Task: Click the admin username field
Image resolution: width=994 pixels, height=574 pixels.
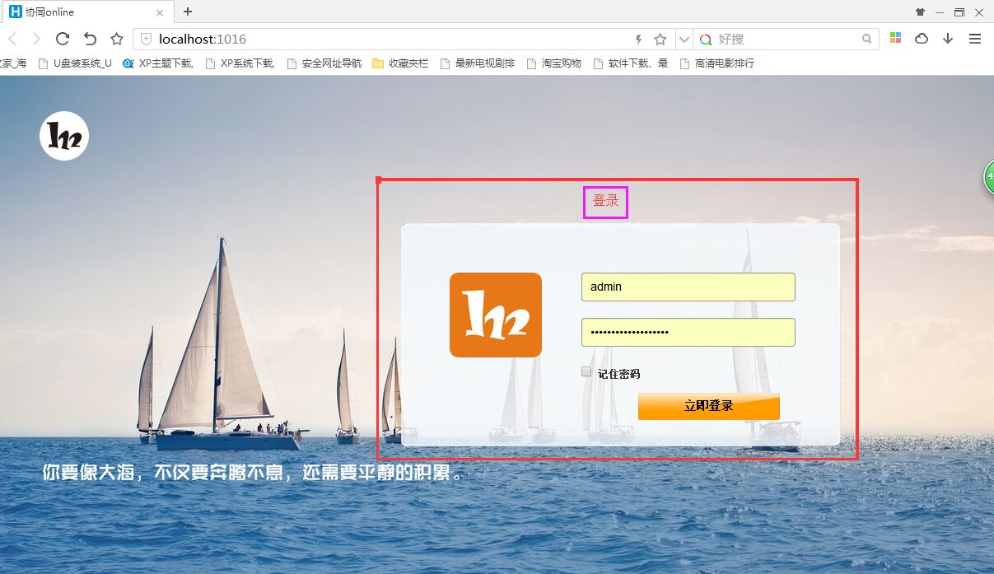Action: (x=688, y=287)
